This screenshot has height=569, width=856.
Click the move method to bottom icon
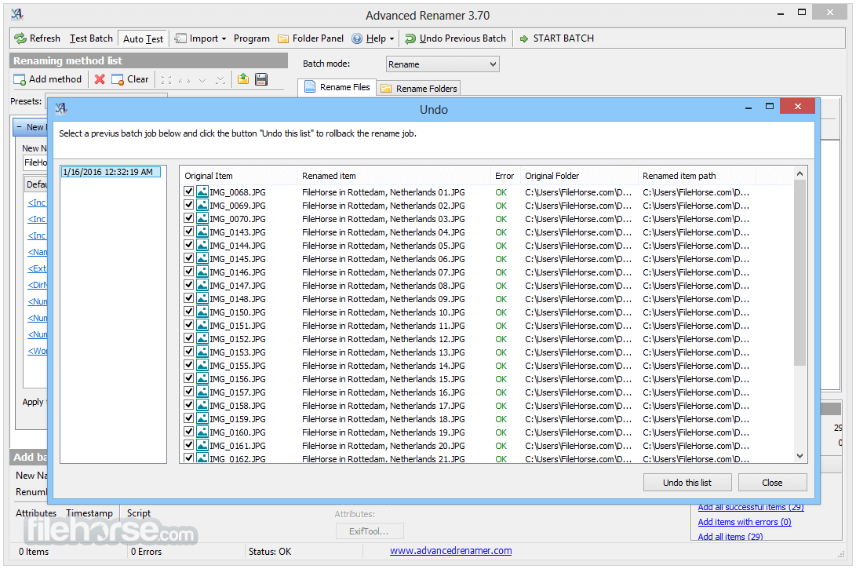click(220, 80)
